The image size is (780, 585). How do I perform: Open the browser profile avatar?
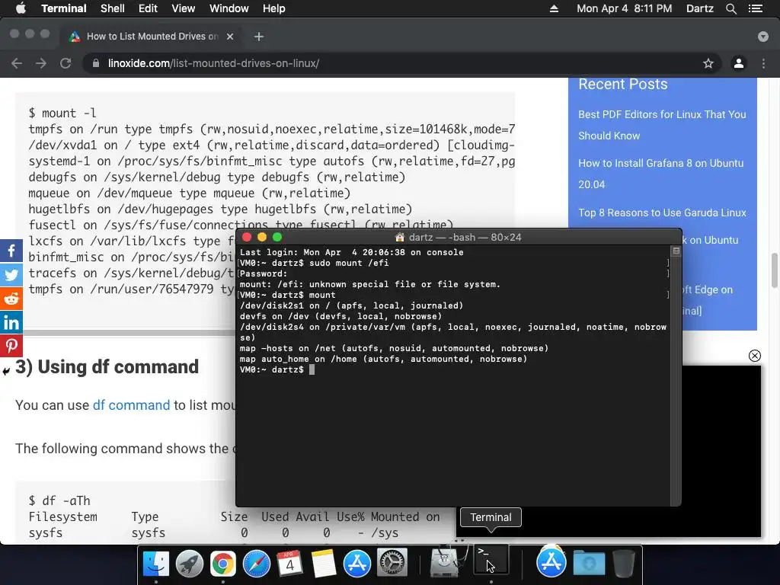click(739, 63)
